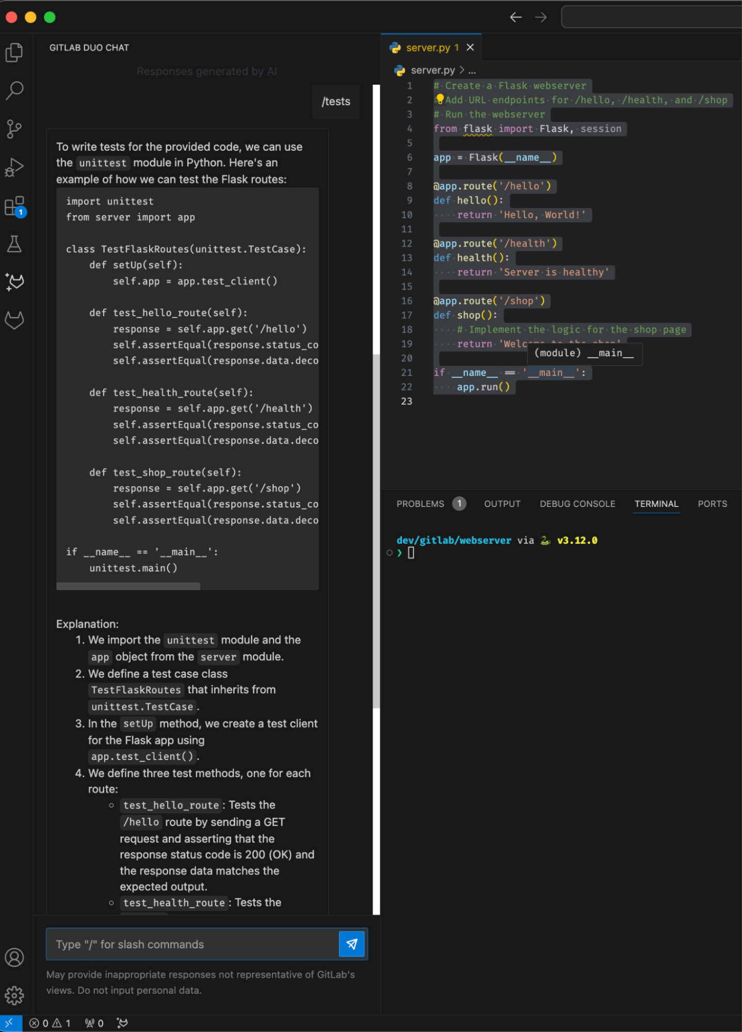Viewport: 742px width, 1032px height.
Task: Click the 'def test_shop_route(self):' chat code line
Action: pos(165,472)
